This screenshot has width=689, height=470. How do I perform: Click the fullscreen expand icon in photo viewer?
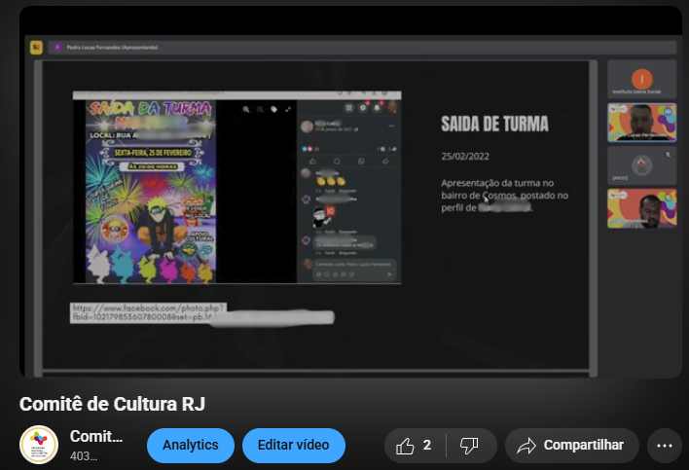pyautogui.click(x=289, y=110)
